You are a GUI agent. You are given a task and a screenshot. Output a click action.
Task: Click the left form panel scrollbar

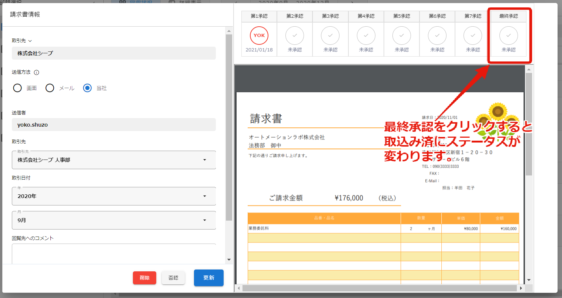click(229, 128)
